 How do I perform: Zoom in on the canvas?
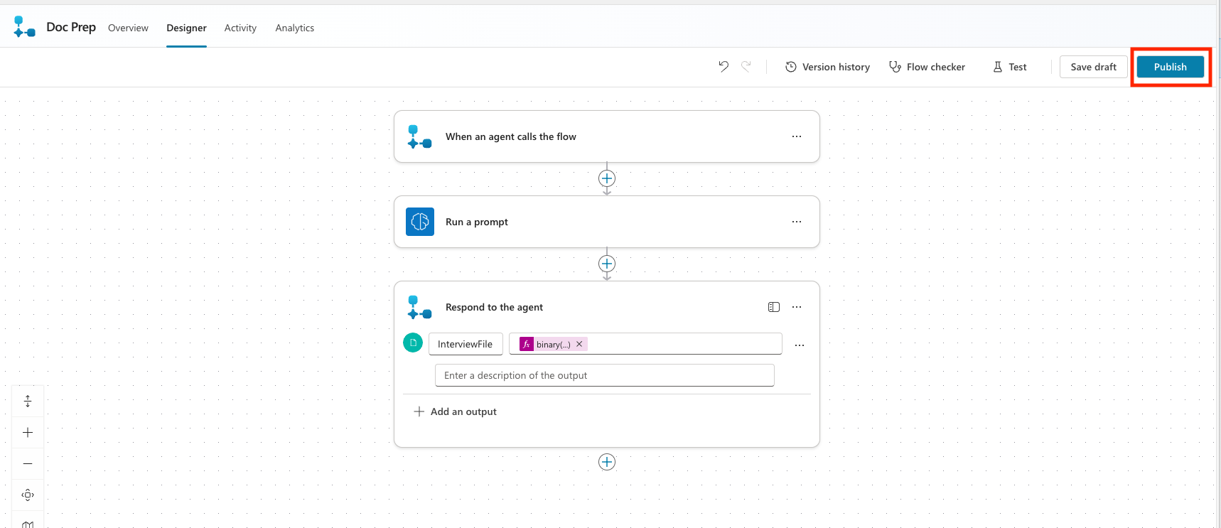tap(28, 432)
